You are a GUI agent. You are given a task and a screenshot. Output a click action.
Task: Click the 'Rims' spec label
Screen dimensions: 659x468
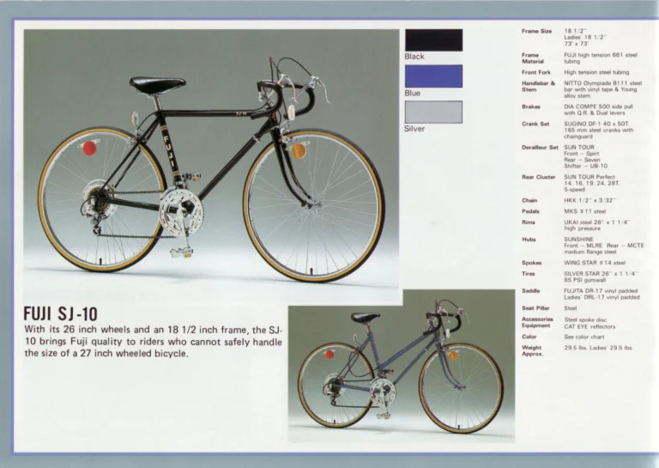click(x=529, y=222)
